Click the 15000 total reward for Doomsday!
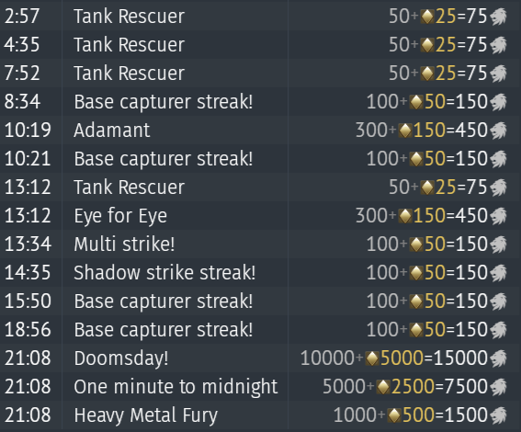The width and height of the screenshot is (521, 432). (x=460, y=358)
